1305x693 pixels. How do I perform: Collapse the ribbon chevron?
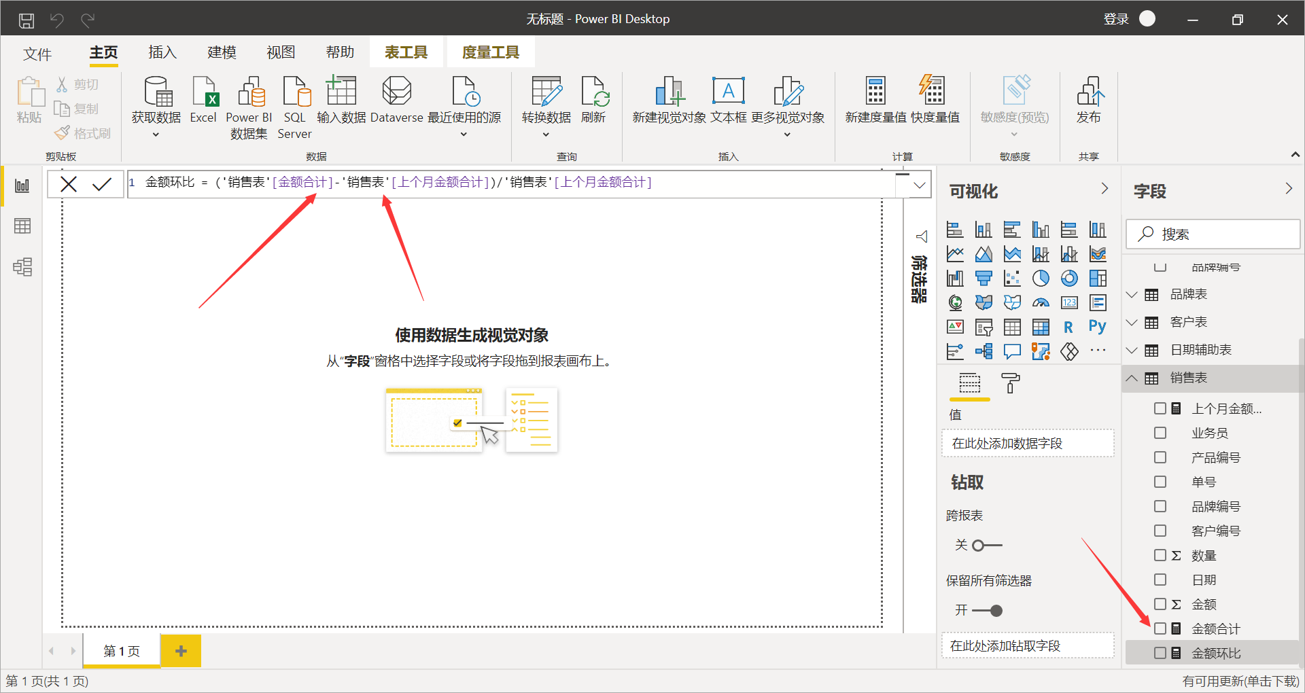[x=1295, y=155]
